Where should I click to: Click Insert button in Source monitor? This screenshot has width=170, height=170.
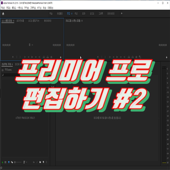(x=44, y=57)
